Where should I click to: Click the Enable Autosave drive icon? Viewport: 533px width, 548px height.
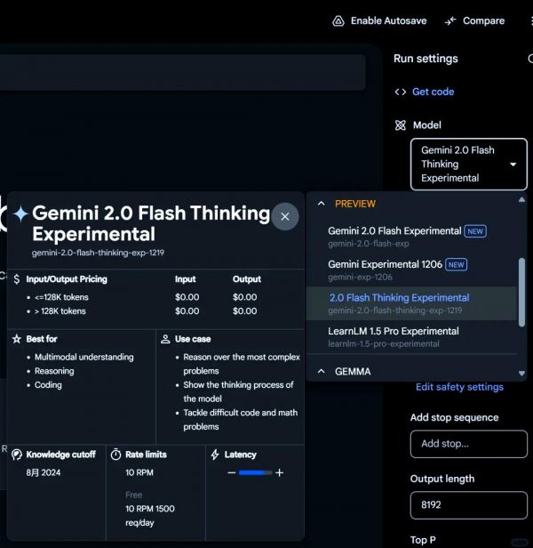(338, 21)
